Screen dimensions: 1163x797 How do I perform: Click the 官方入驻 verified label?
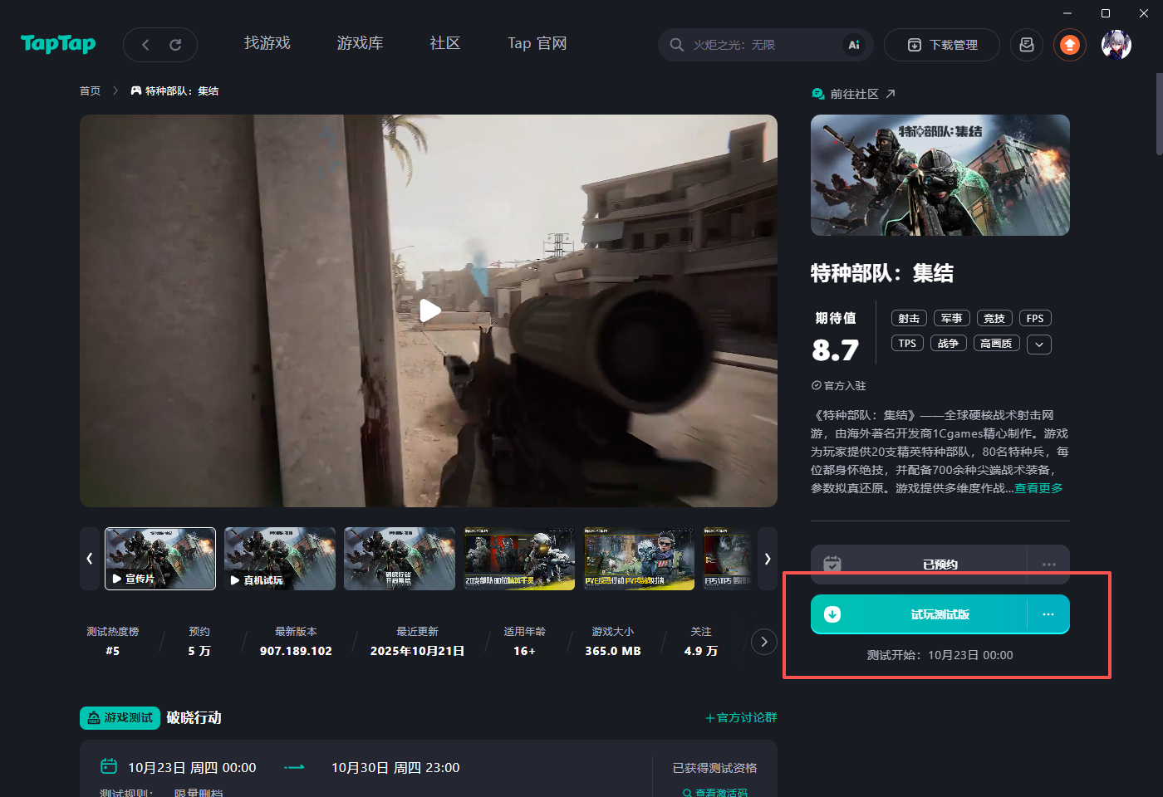point(839,386)
